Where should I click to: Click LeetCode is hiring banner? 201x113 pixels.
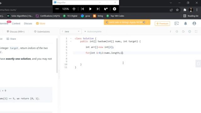coord(127,22)
